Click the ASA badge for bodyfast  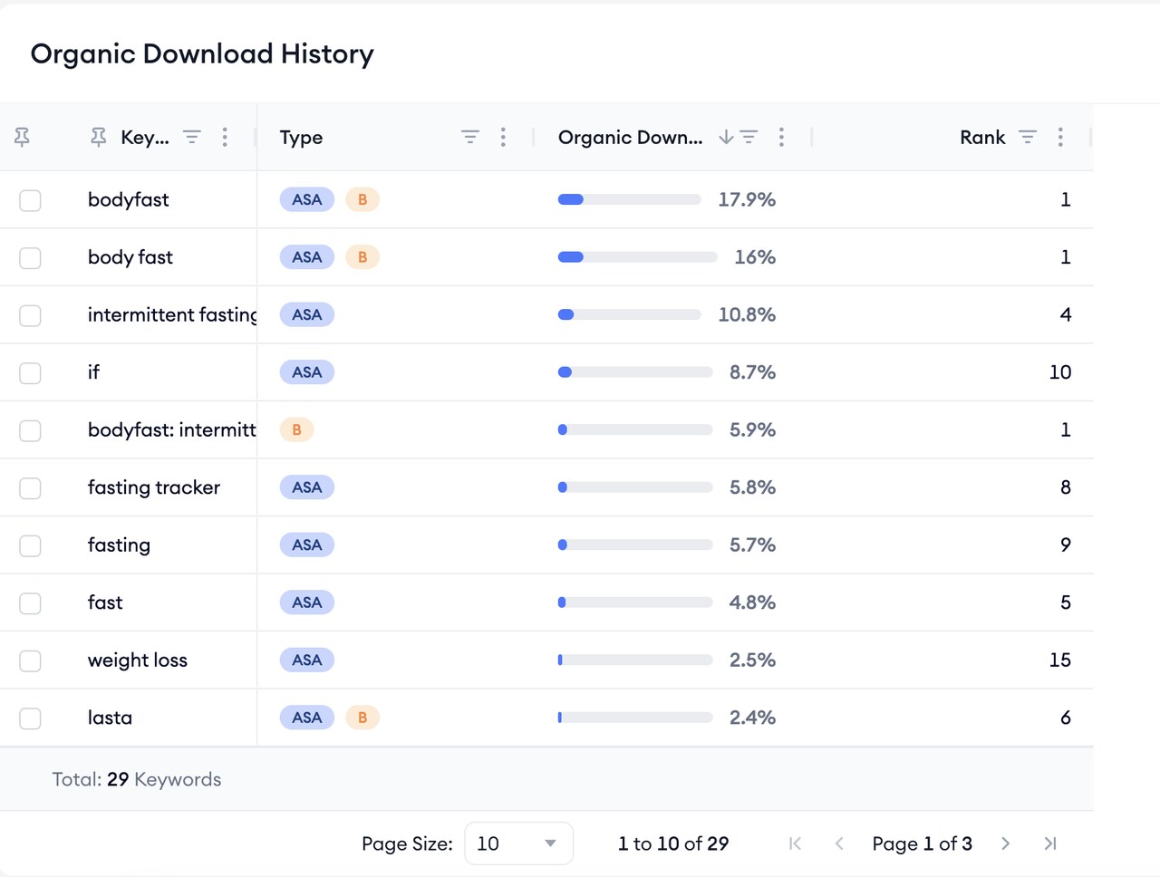tap(307, 199)
